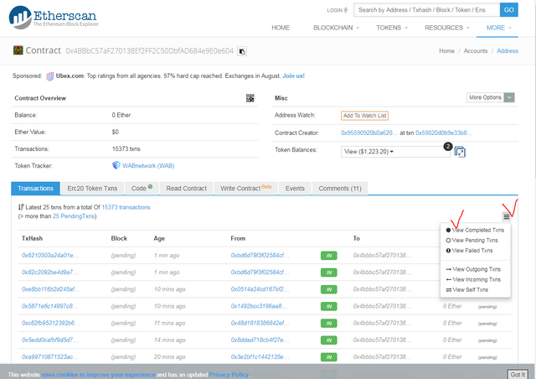Screen dimensions: 536x379
Task: Open the Write Contract tab
Action: (245, 189)
